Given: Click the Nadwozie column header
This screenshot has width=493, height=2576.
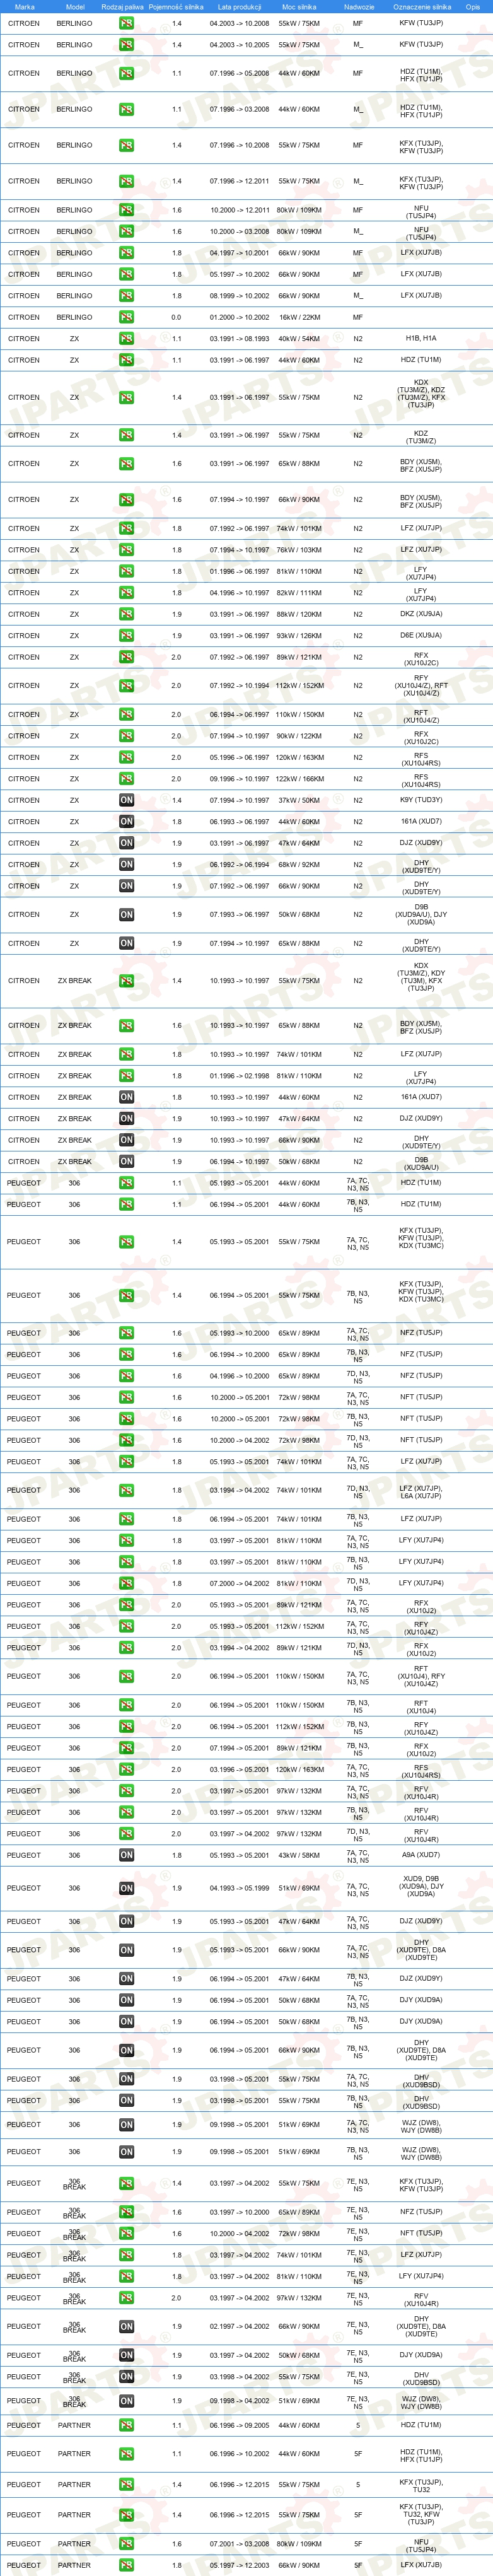Looking at the screenshot, I should coord(358,7).
